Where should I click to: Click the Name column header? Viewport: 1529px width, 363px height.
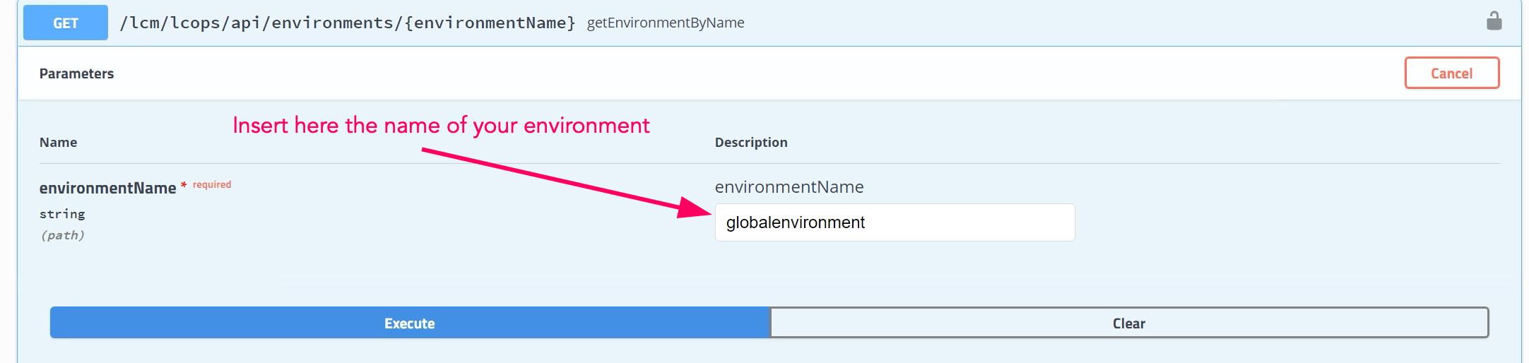coord(58,142)
